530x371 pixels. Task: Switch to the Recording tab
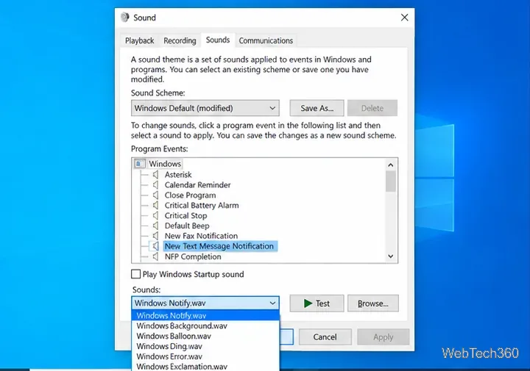[180, 41]
